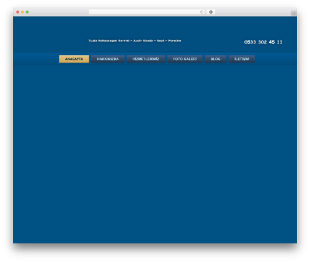Click the Tuzla Volkswagen Servisi tagline
Image resolution: width=310 pixels, height=262 pixels.
coord(135,41)
